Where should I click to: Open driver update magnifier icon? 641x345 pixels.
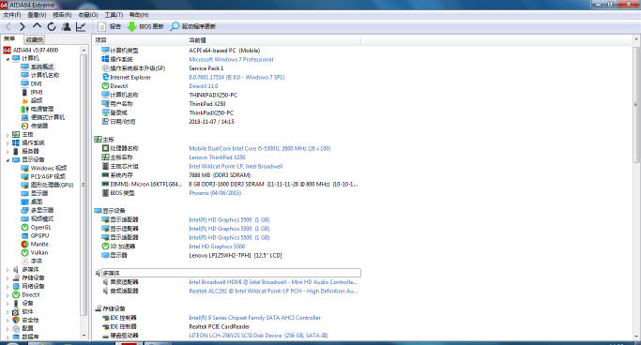(175, 26)
